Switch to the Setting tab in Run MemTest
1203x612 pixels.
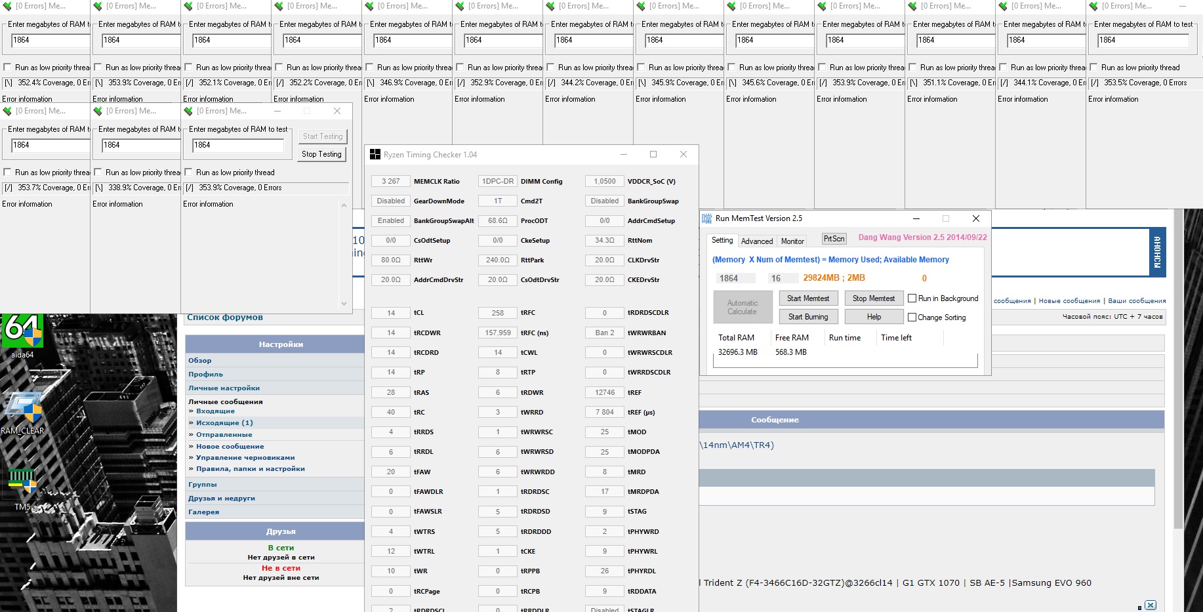(722, 240)
